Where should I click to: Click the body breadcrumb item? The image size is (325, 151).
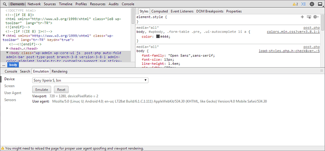point(13,65)
